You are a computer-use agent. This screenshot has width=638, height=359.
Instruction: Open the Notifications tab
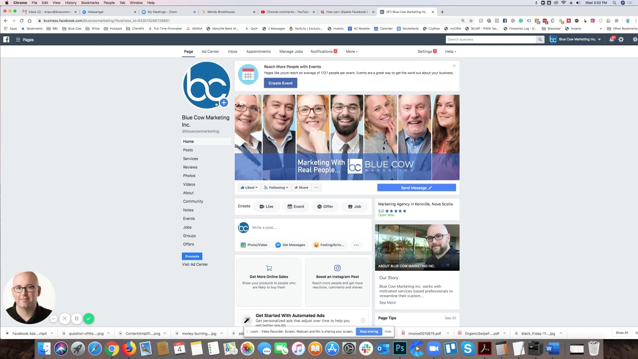323,51
